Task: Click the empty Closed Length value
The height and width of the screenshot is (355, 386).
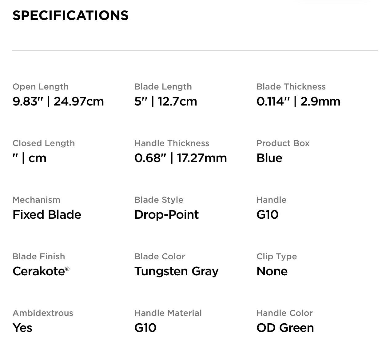Action: pyautogui.click(x=30, y=158)
